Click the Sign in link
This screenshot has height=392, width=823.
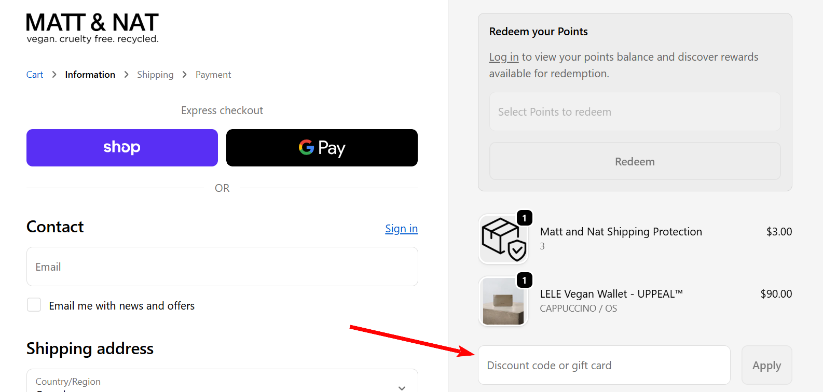pyautogui.click(x=401, y=229)
